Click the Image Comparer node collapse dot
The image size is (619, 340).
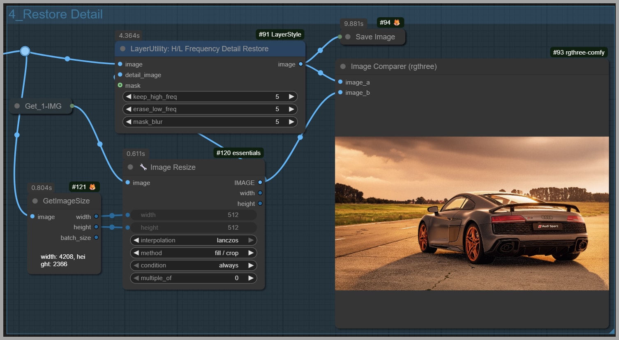click(x=343, y=66)
